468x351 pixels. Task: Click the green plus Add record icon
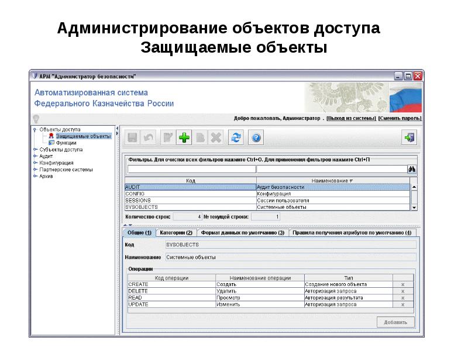[184, 137]
